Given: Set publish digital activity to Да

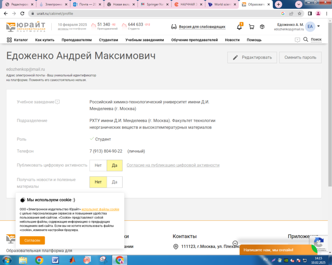Looking at the screenshot, I should coord(114,165).
